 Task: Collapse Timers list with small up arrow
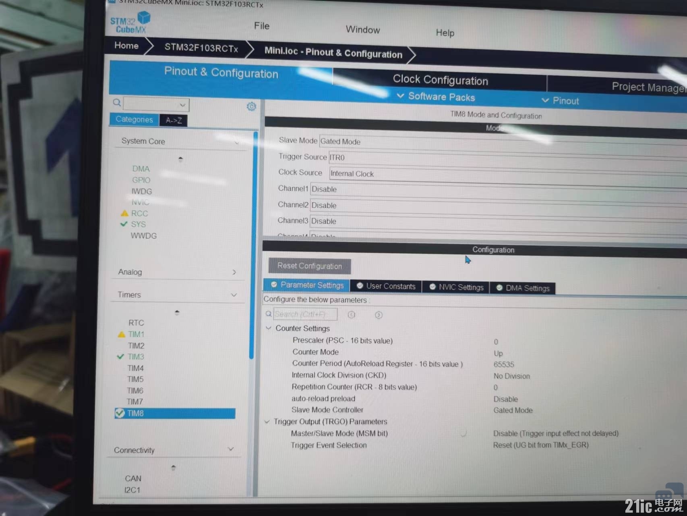coord(177,312)
